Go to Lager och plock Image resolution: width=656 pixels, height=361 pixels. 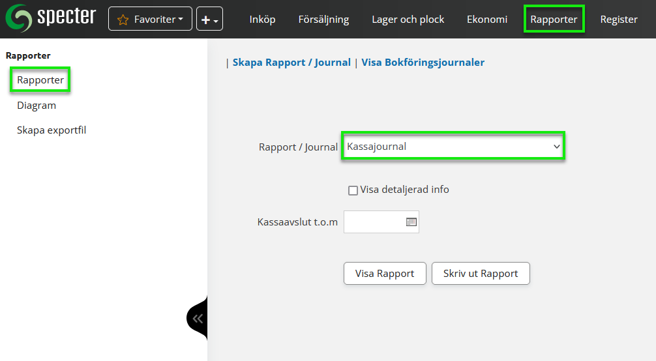point(408,20)
